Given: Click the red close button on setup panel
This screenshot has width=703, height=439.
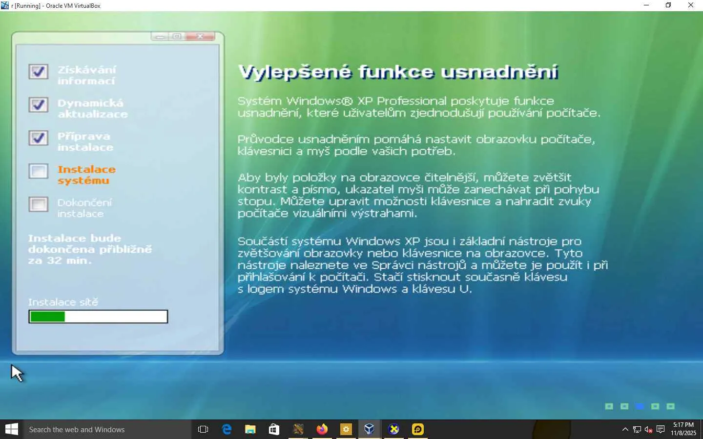Looking at the screenshot, I should point(200,37).
